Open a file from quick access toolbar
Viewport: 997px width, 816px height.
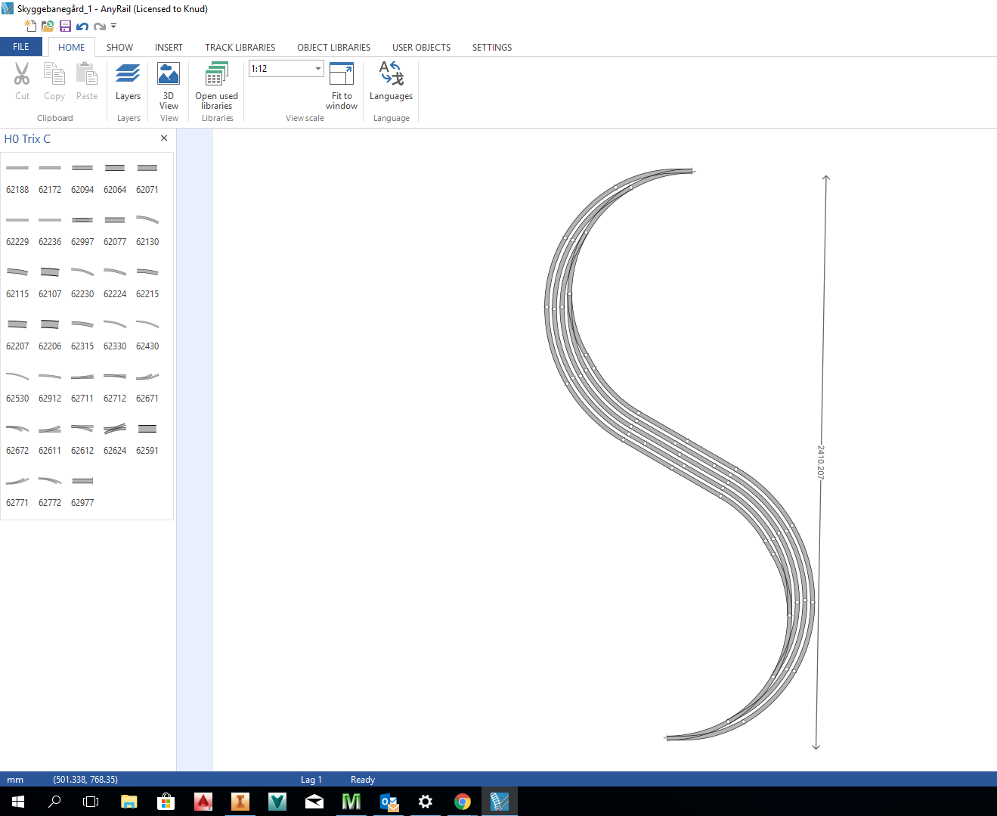pos(48,26)
